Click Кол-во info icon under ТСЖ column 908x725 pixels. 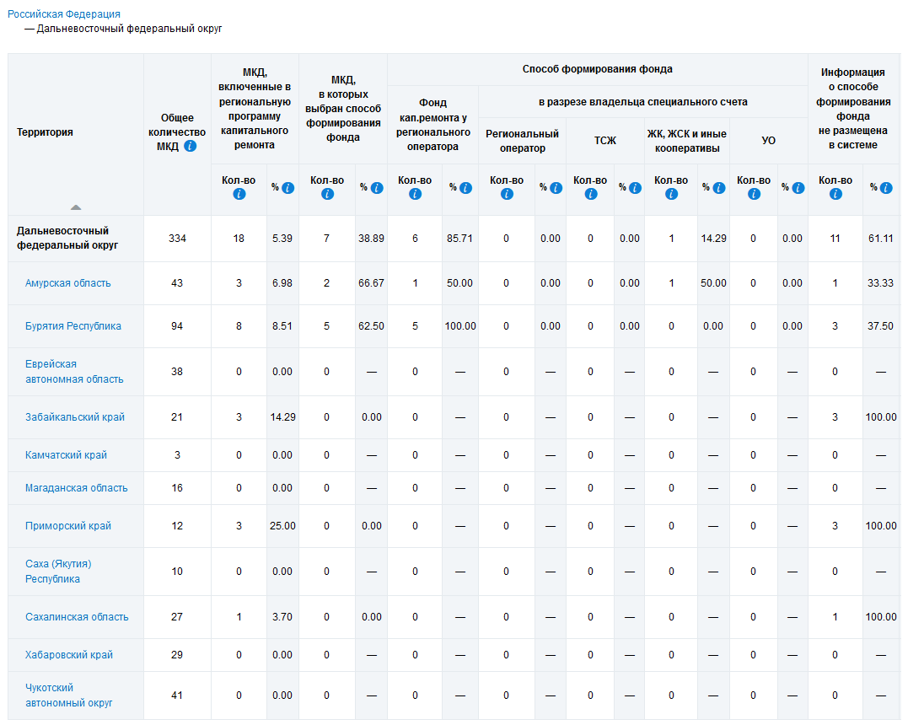click(x=590, y=194)
